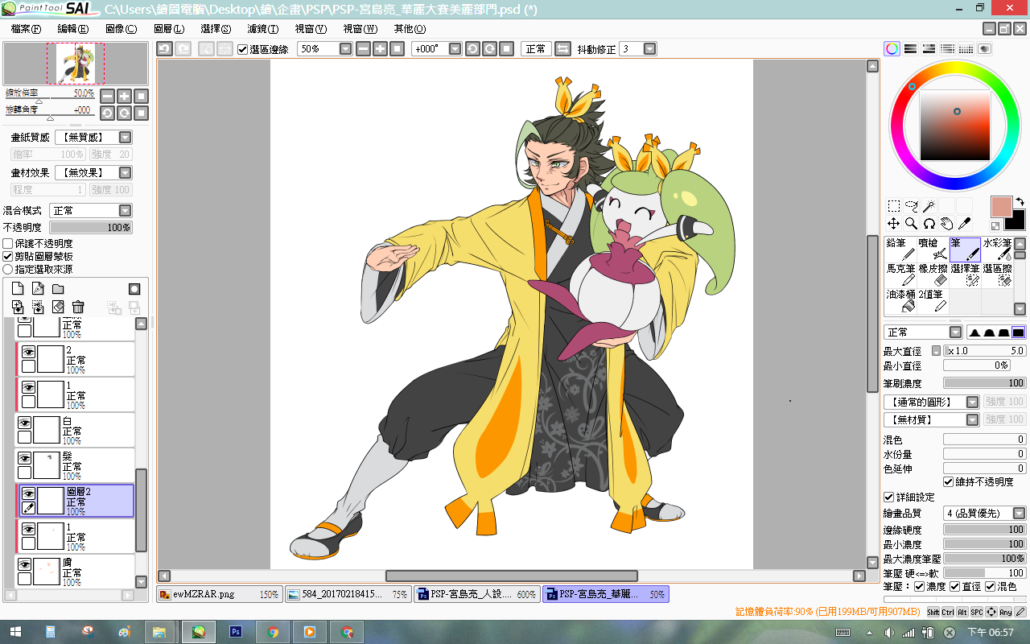
Task: Create a new normal layer
Action: (18, 289)
